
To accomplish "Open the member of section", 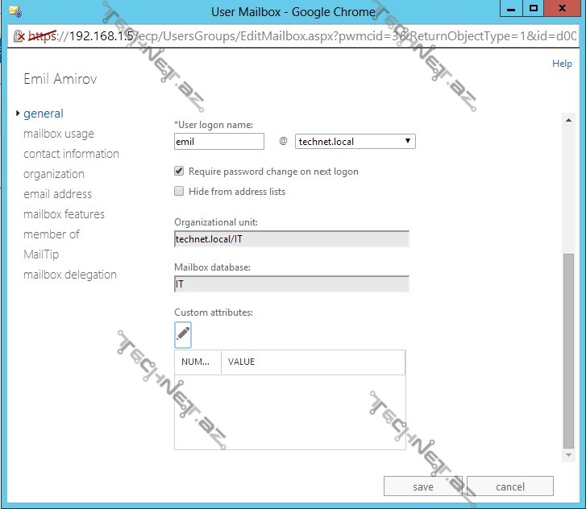I will (52, 234).
